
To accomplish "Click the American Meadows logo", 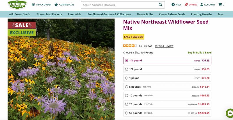I will point(17,5).
